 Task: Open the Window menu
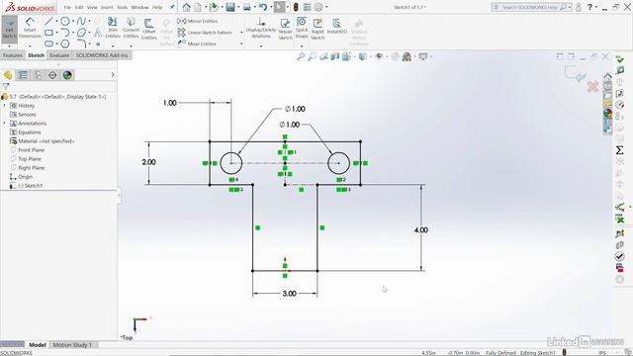pos(139,7)
